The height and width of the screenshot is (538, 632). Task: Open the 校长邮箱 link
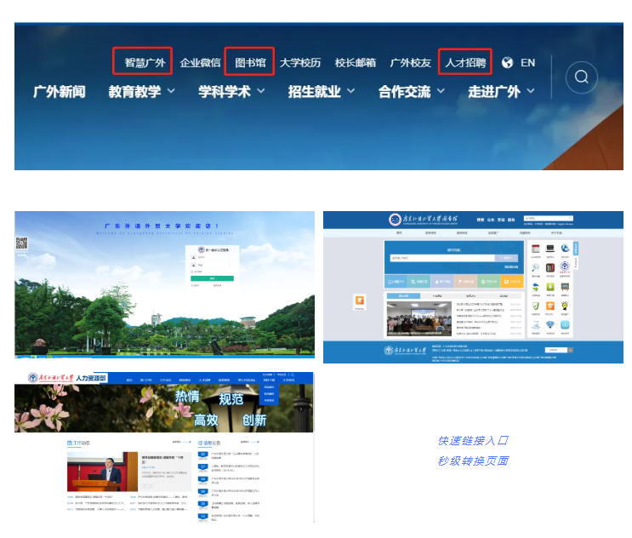[356, 62]
